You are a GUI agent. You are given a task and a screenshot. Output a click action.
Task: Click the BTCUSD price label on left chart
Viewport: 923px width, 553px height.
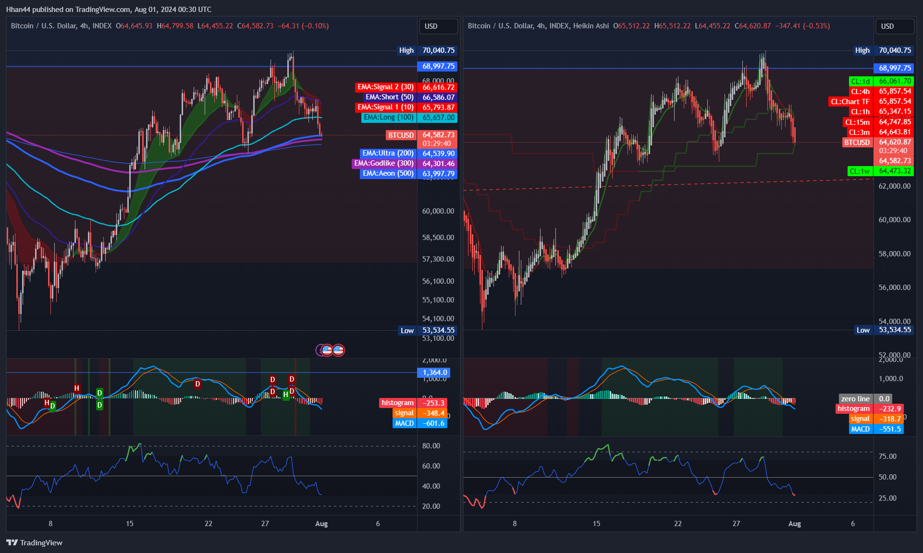coord(401,135)
